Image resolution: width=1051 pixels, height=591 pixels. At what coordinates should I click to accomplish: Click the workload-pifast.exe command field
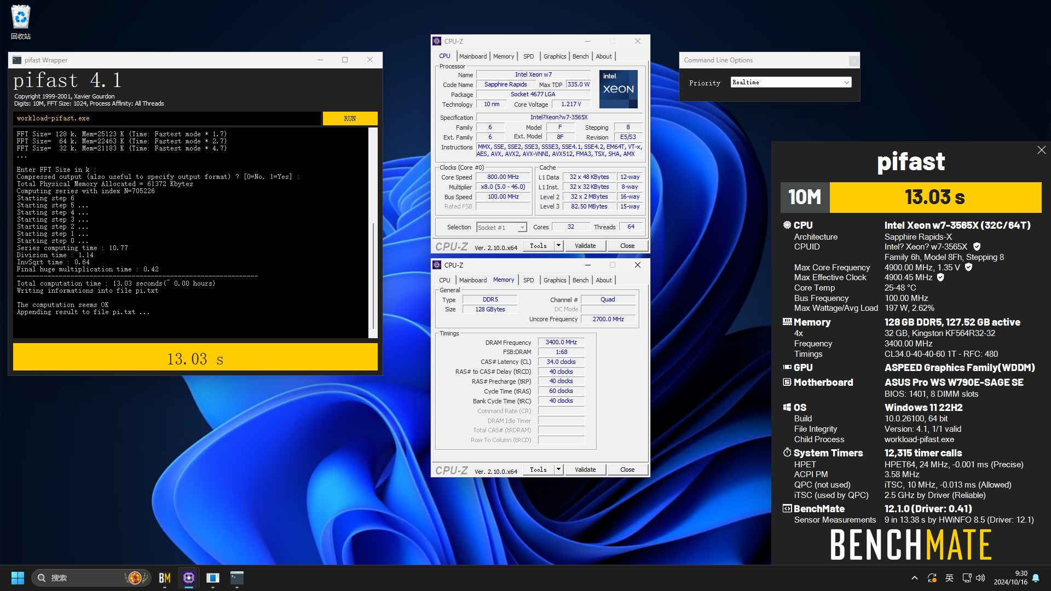pyautogui.click(x=167, y=118)
